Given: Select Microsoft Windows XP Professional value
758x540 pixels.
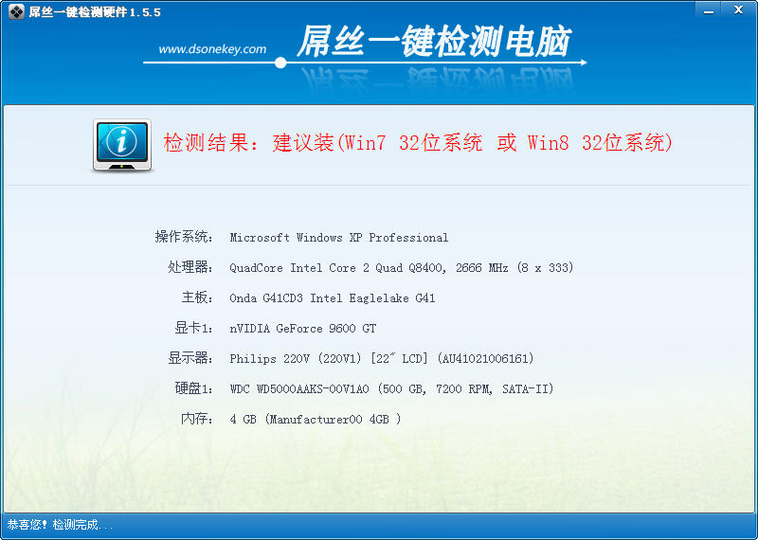Looking at the screenshot, I should (339, 238).
